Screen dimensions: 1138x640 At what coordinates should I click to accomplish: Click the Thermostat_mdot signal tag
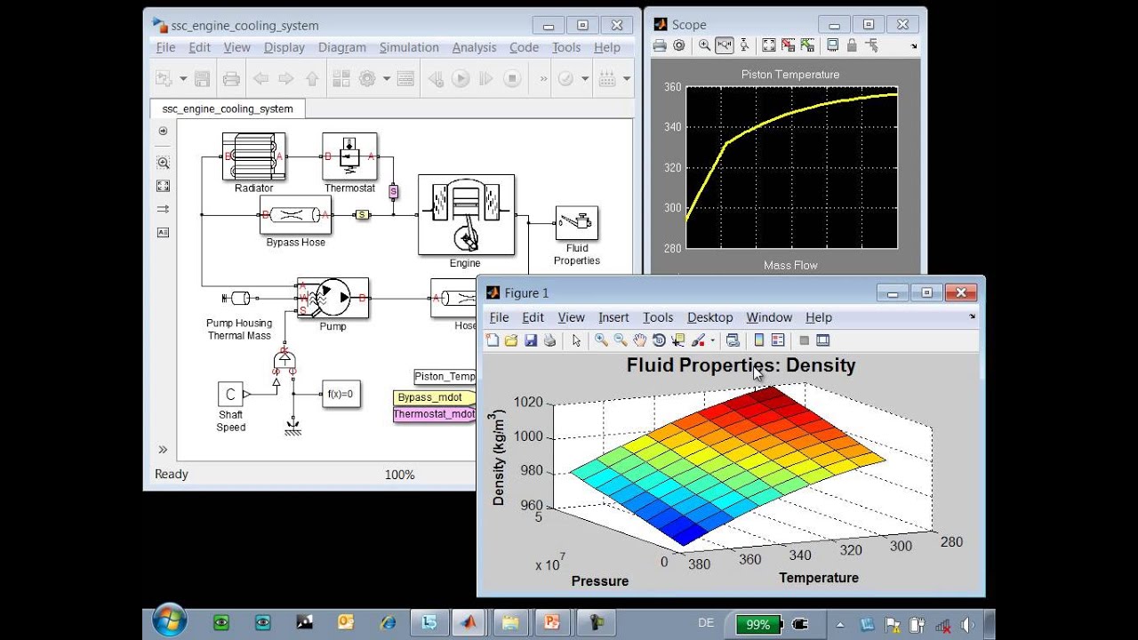[435, 414]
